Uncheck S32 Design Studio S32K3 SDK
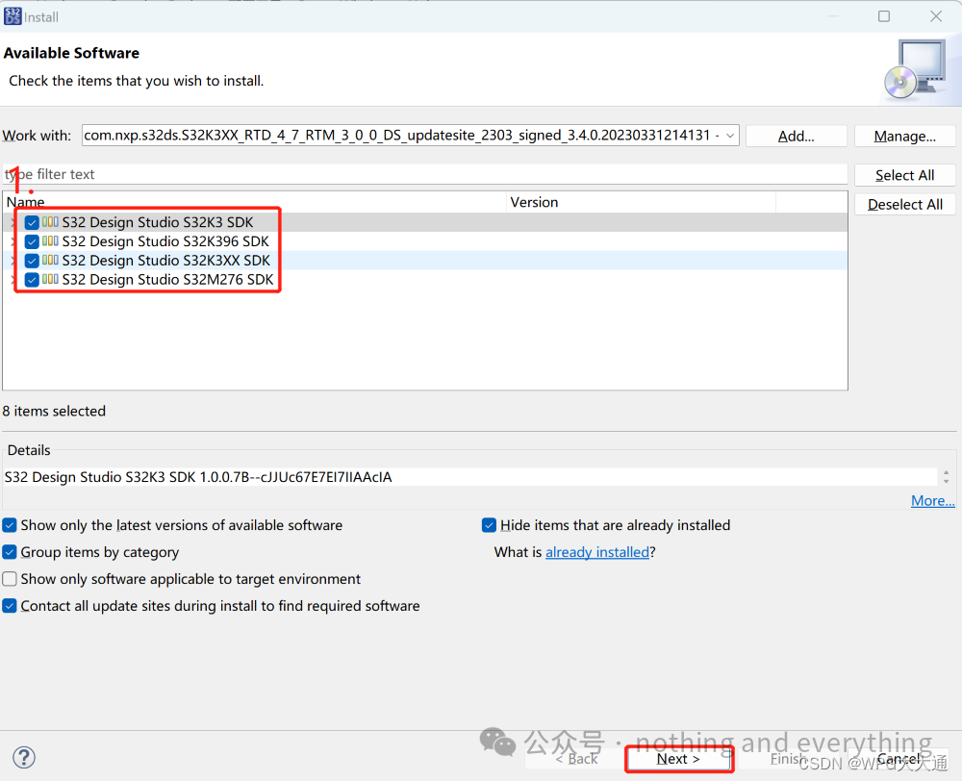 (x=32, y=223)
